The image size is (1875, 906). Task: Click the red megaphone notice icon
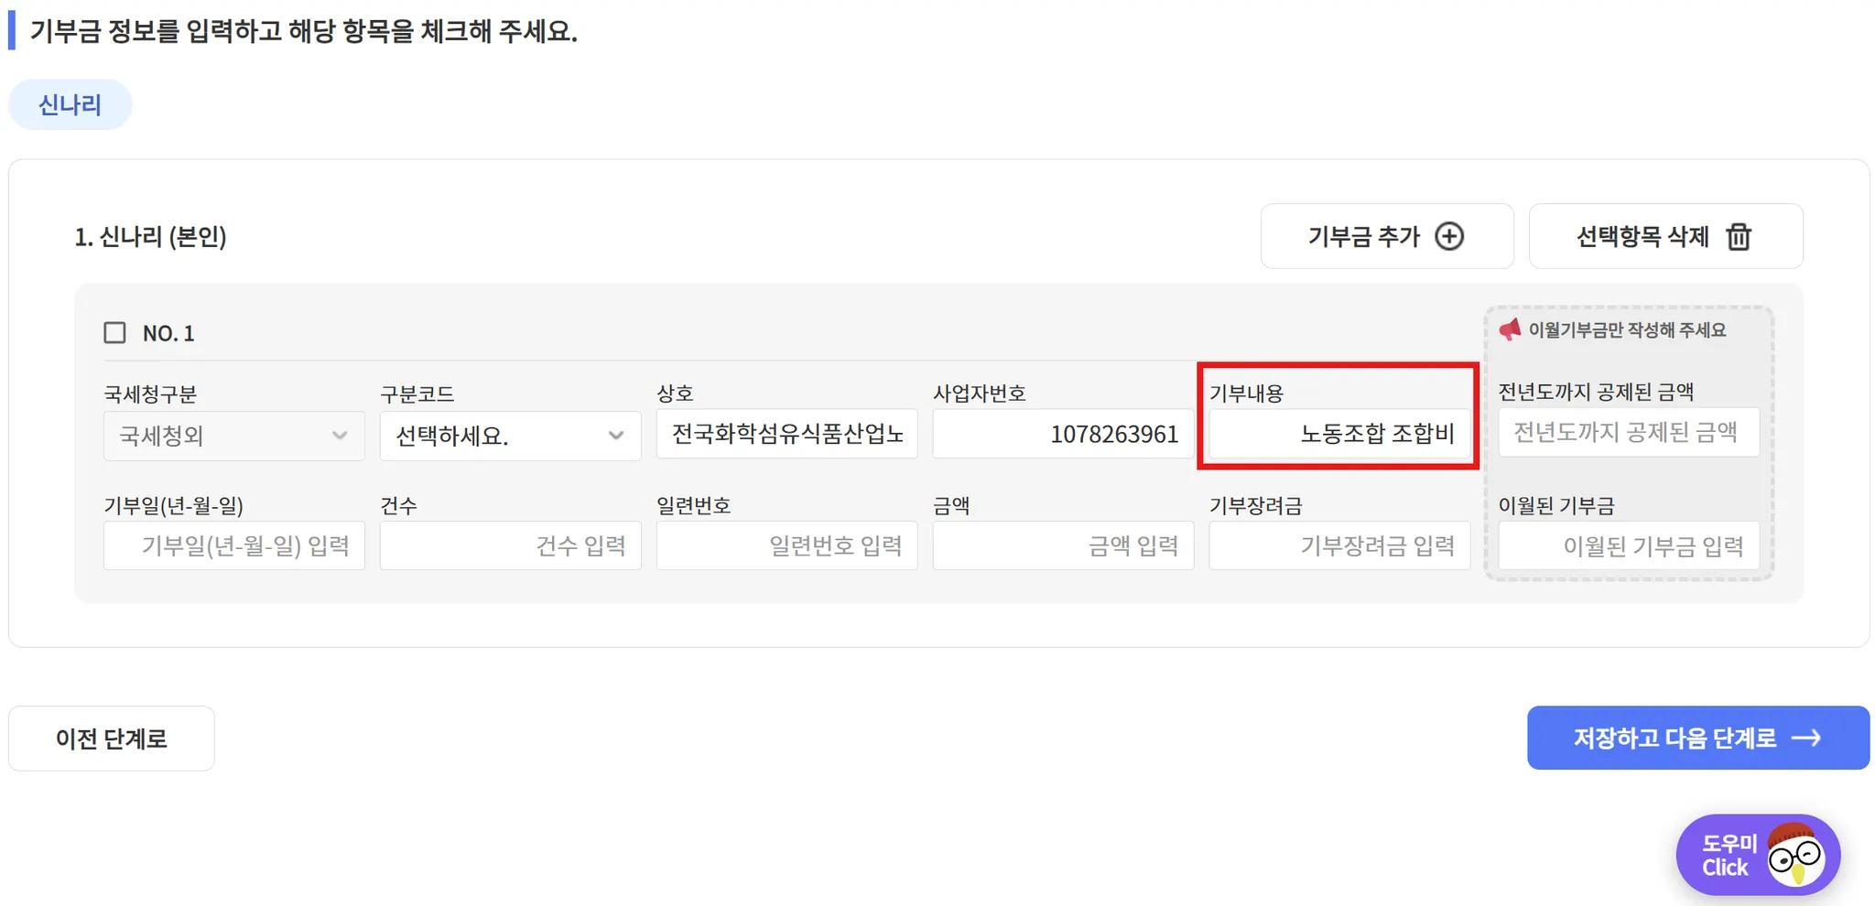point(1510,329)
